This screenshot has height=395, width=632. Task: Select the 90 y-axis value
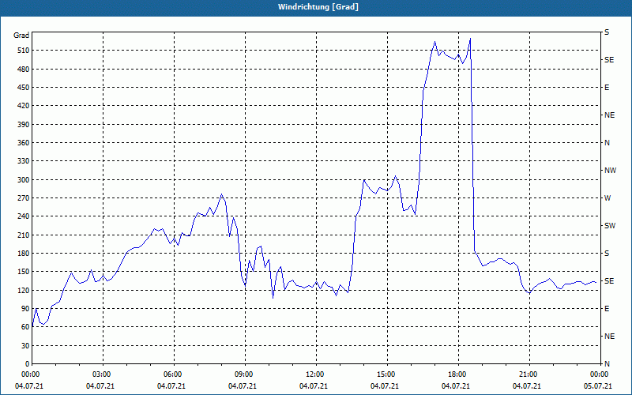(x=25, y=309)
